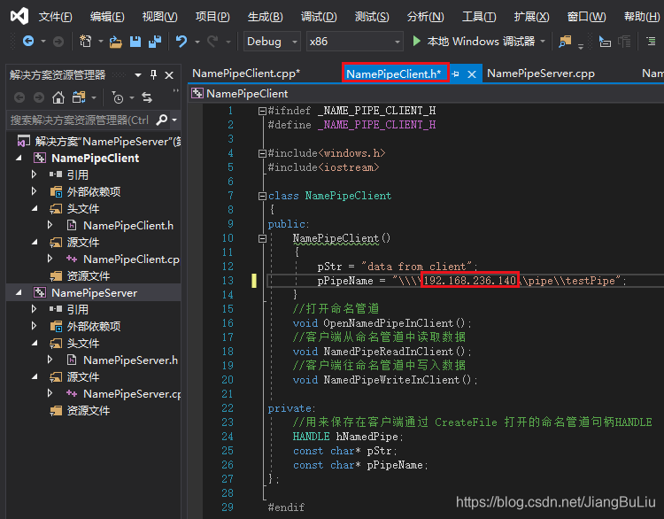Select NamePipeClient.cpp in the tree
The image size is (664, 519).
131,259
